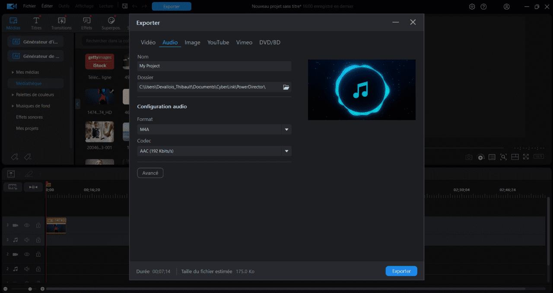Click the redo arrow in top bar
This screenshot has height=293, width=553.
point(144,6)
